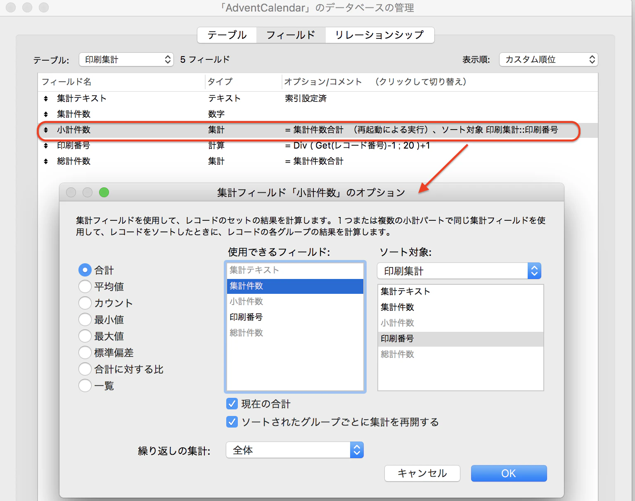The height and width of the screenshot is (501, 635).
Task: Click the オプション/コメント column header
Action: coord(440,82)
